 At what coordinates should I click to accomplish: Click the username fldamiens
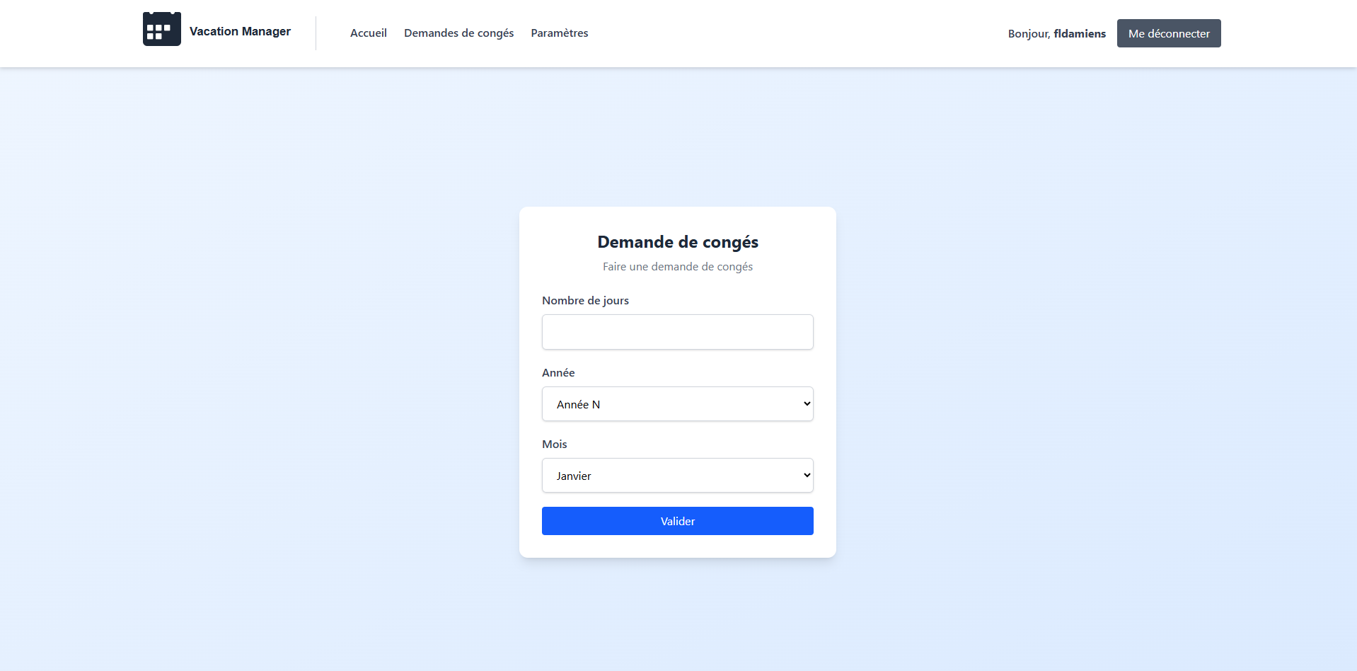click(x=1079, y=34)
